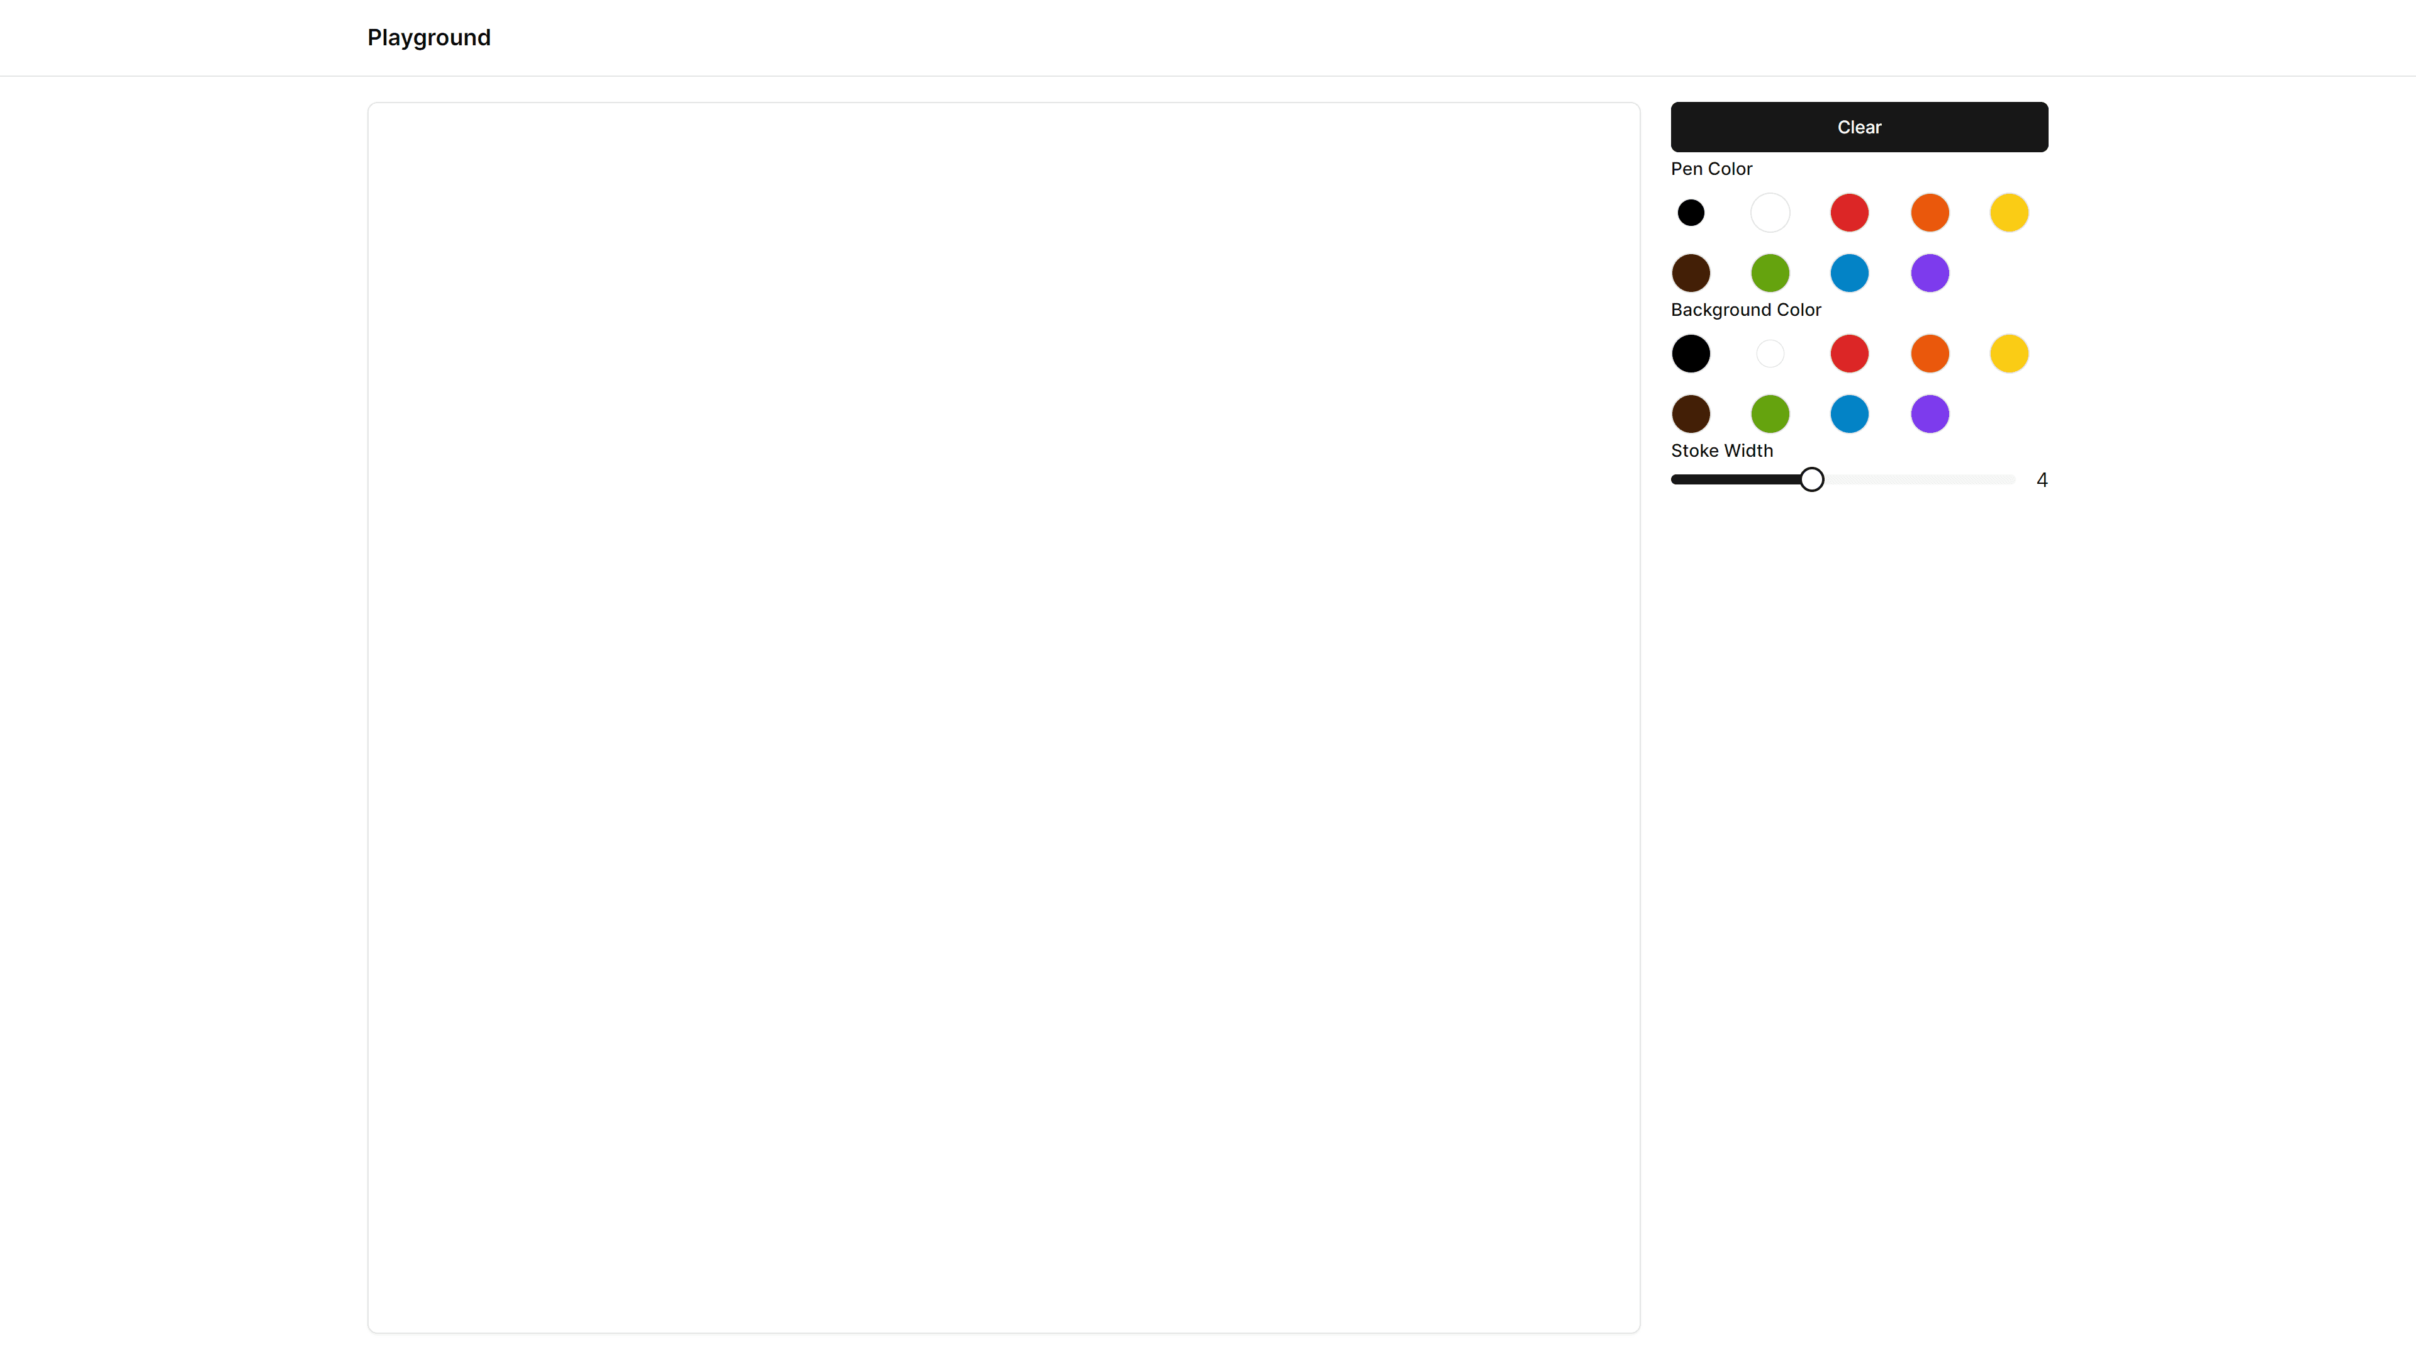The image size is (2416, 1359).
Task: Select the orange pen color swatch
Action: tap(1930, 213)
